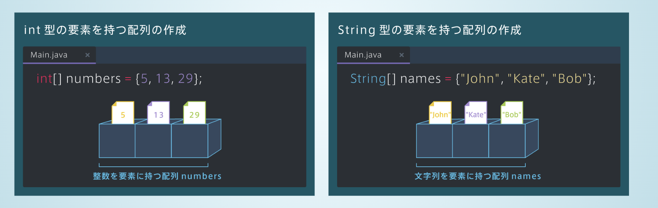Select the left Main.java tab
The width and height of the screenshot is (658, 208).
[x=59, y=55]
